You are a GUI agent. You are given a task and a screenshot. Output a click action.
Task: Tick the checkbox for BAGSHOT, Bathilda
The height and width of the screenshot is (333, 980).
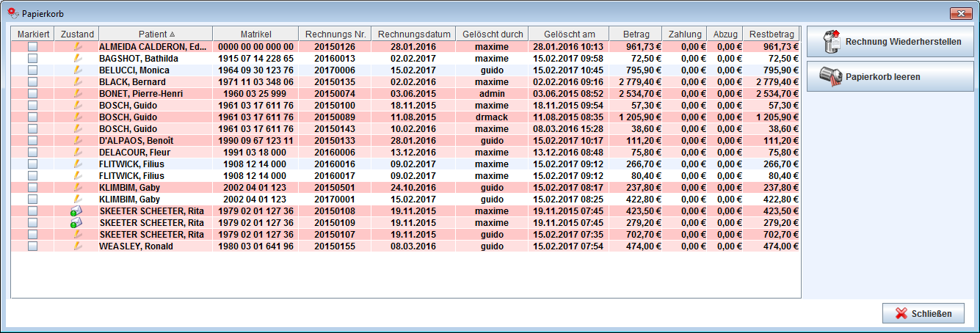pyautogui.click(x=32, y=59)
